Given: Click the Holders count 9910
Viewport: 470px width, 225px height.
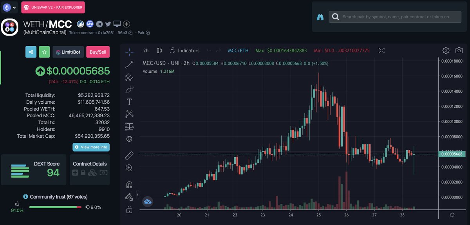Looking at the screenshot, I should pos(104,129).
